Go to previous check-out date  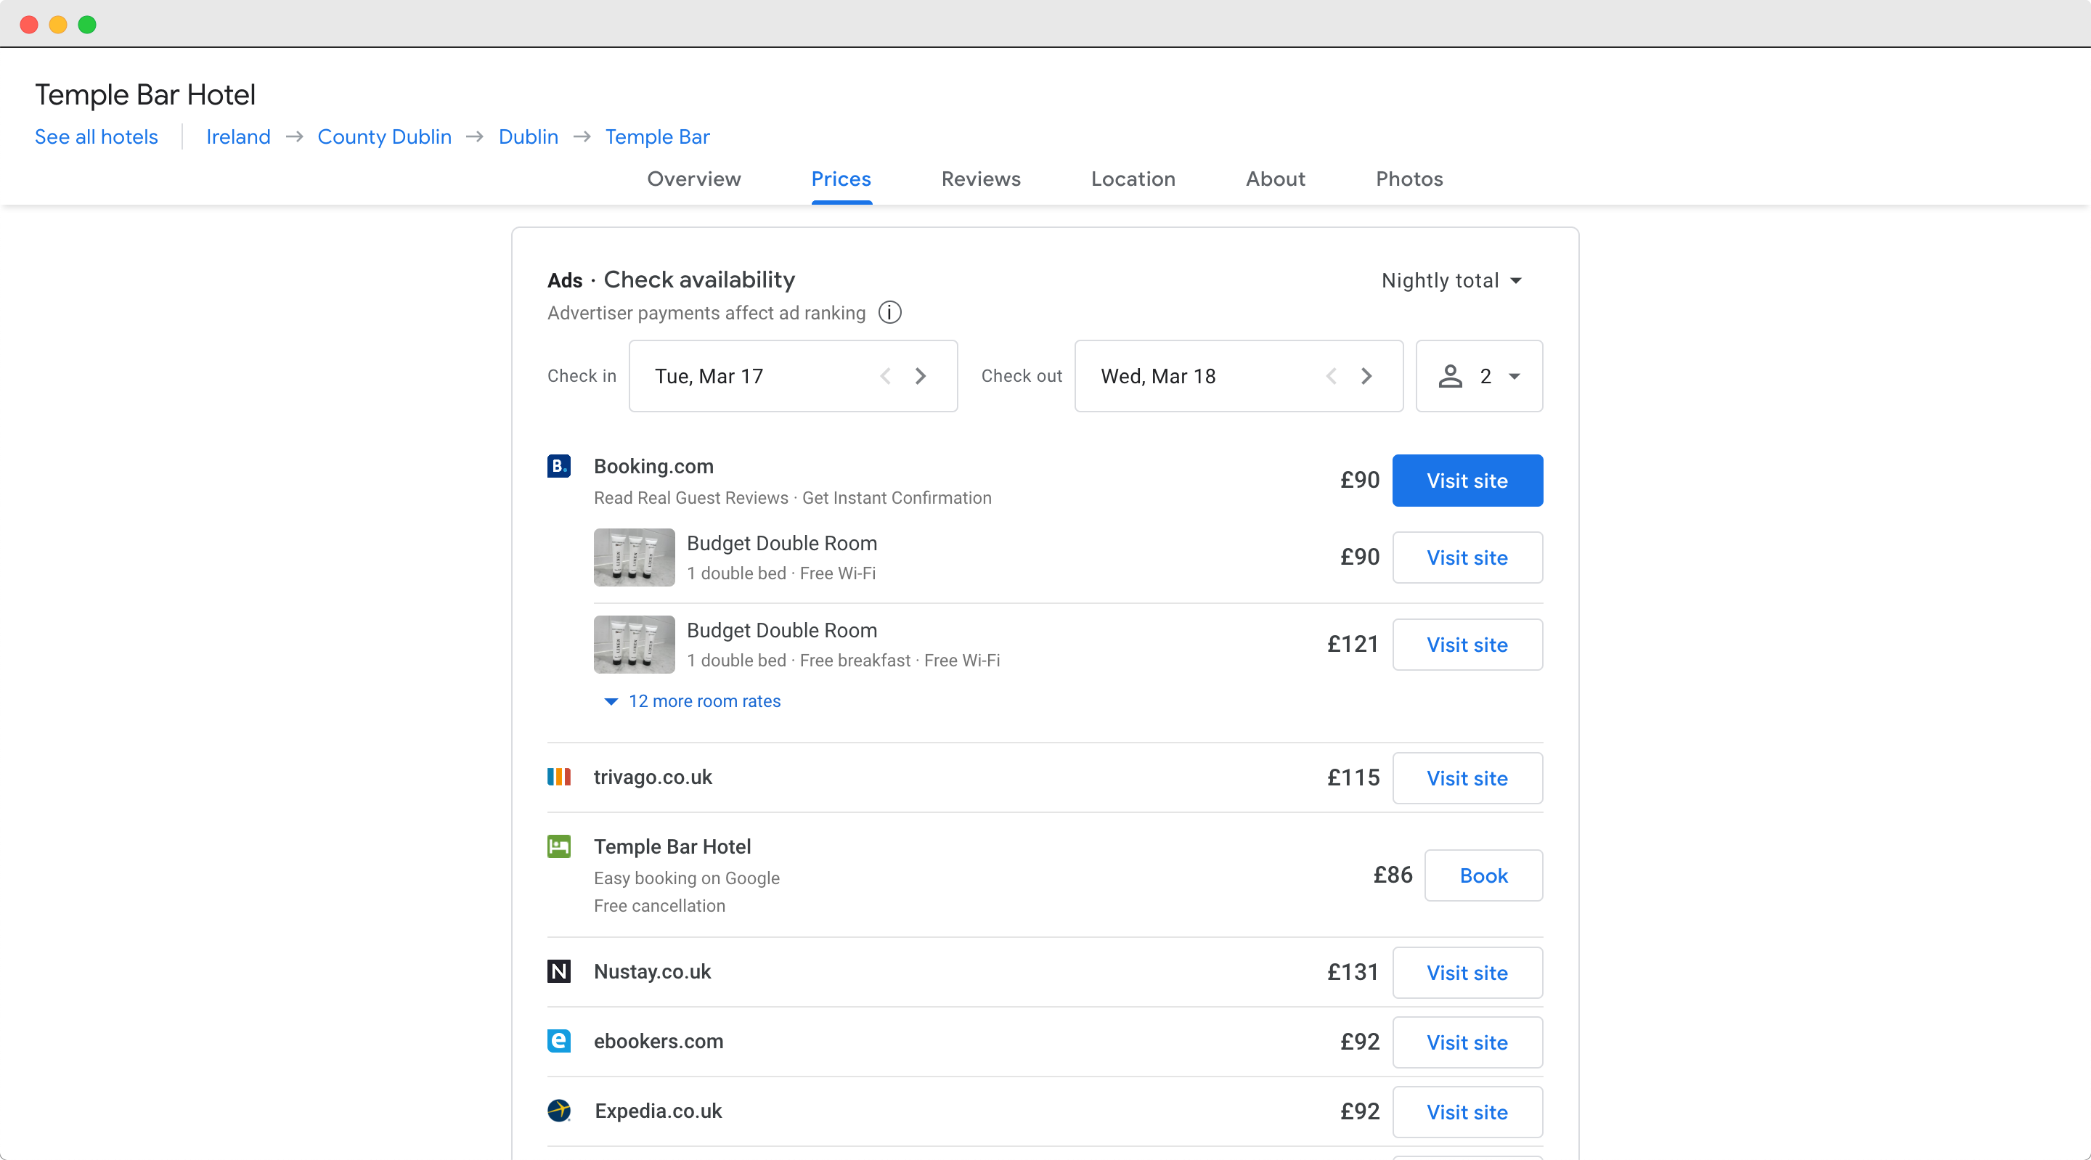pos(1332,376)
